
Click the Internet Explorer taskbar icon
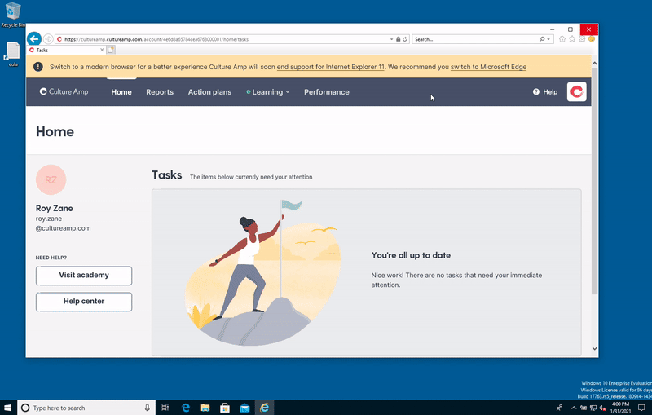(x=264, y=408)
